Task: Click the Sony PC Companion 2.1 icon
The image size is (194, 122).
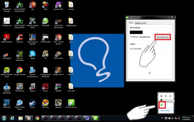Action: pos(32,72)
